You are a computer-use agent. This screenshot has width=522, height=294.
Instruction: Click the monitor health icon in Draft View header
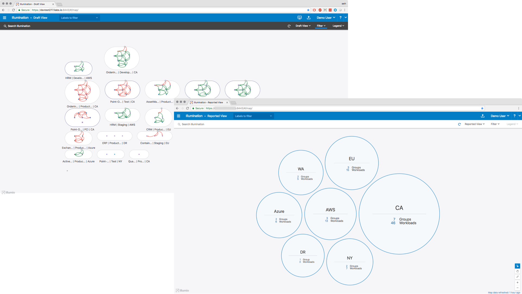300,18
